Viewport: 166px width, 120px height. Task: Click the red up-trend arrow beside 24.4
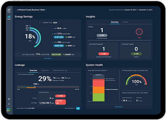coord(121,101)
